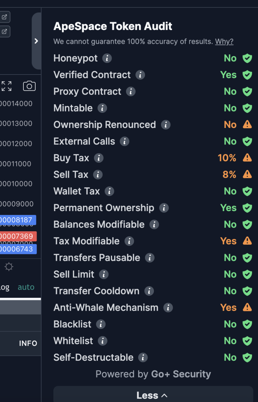Switch to the INFO tab
258x402 pixels.
click(28, 343)
